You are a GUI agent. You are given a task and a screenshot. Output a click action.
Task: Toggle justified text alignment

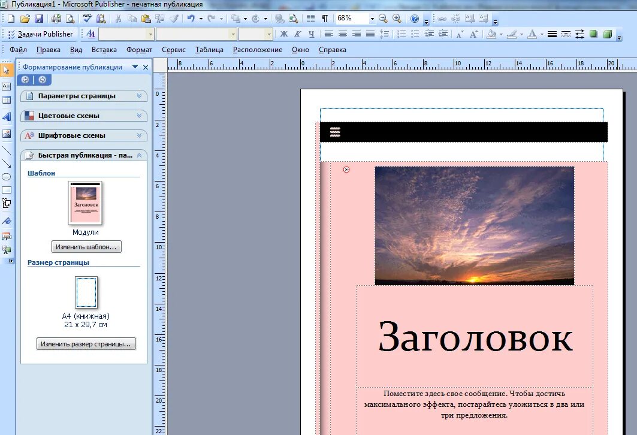point(370,34)
